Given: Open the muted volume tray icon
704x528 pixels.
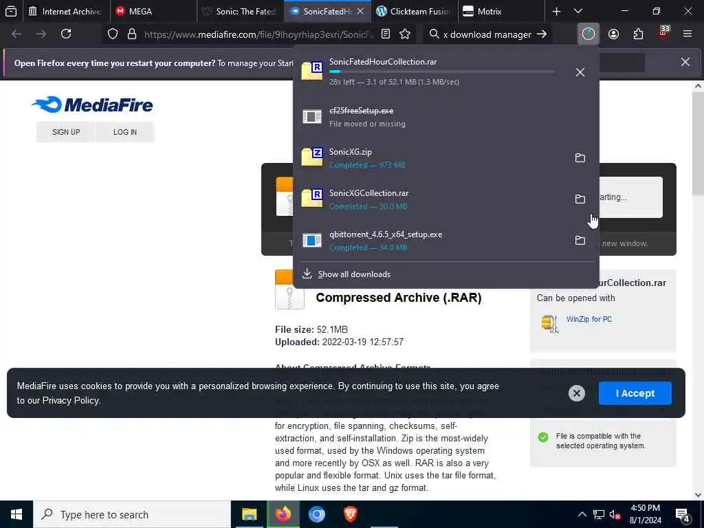Looking at the screenshot, I should pos(615,514).
